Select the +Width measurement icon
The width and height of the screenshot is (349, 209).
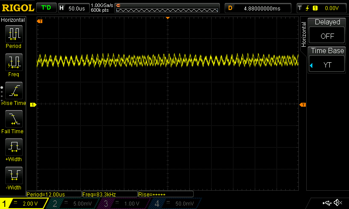coord(14,147)
